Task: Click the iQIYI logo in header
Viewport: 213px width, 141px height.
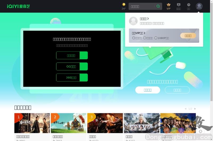Action: 18,6
